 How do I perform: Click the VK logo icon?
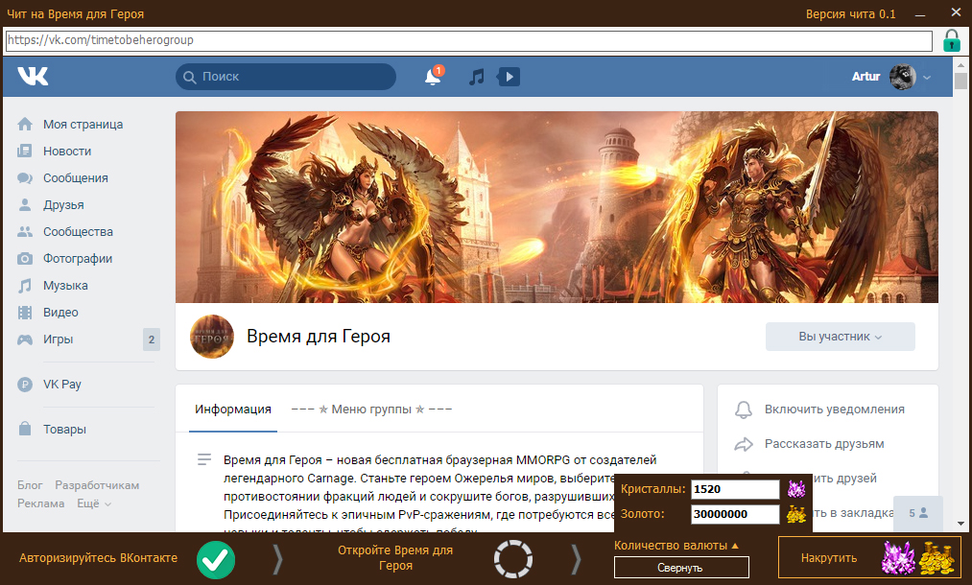pos(33,76)
